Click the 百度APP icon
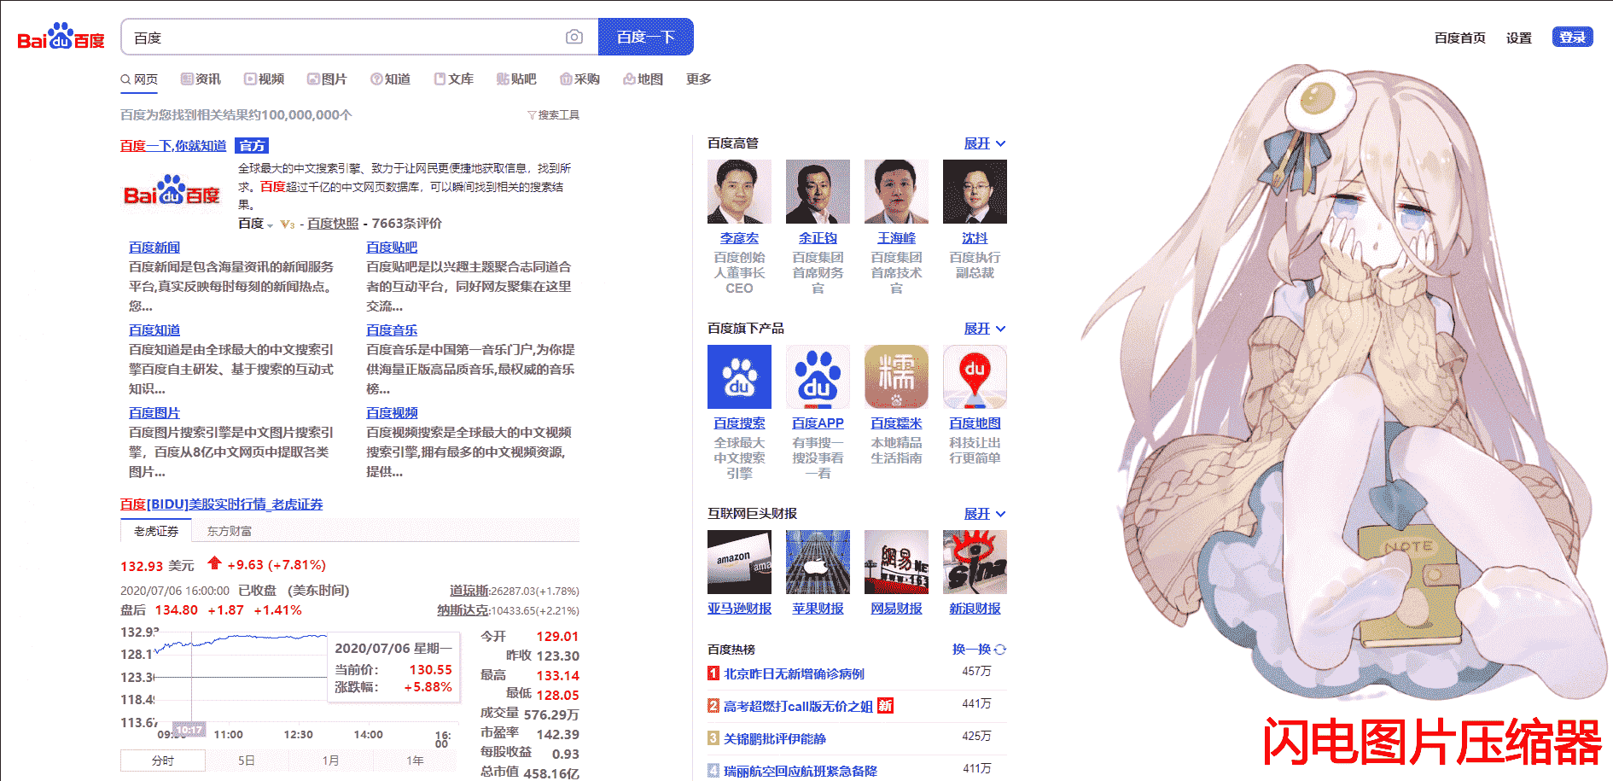 tap(818, 377)
